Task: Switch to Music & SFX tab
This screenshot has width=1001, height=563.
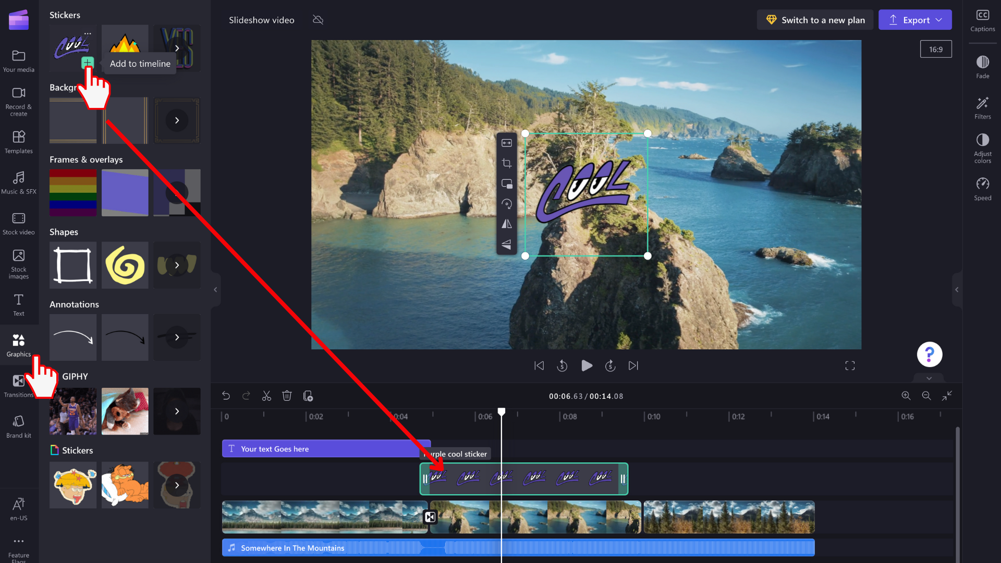Action: [x=19, y=183]
